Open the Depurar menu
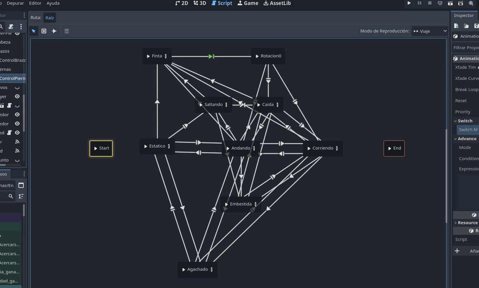Image resolution: width=479 pixels, height=288 pixels. (x=15, y=3)
